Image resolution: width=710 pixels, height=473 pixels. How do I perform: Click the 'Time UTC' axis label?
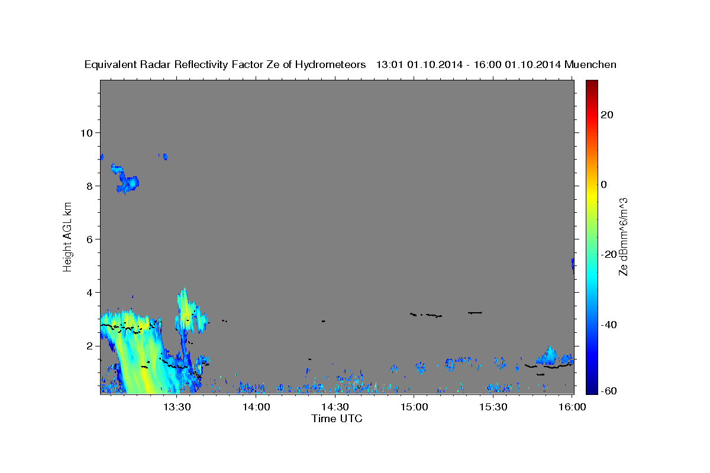click(337, 419)
